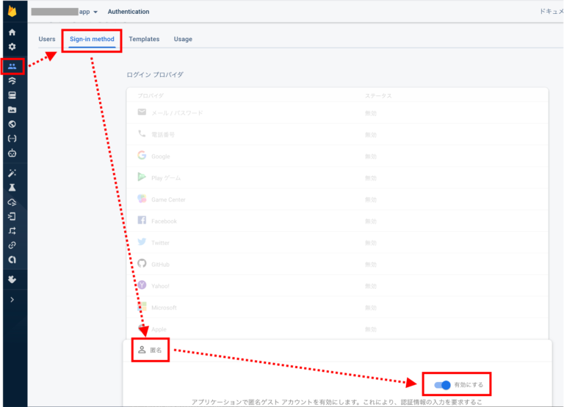Open Storage image-folder icon in sidebar
The image size is (564, 407).
pos(12,110)
